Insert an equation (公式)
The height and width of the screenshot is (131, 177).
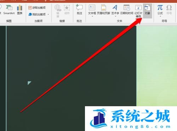click(x=160, y=10)
